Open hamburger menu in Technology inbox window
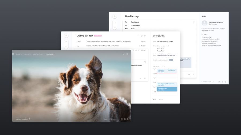The image size is (241, 135). [x=13, y=54]
